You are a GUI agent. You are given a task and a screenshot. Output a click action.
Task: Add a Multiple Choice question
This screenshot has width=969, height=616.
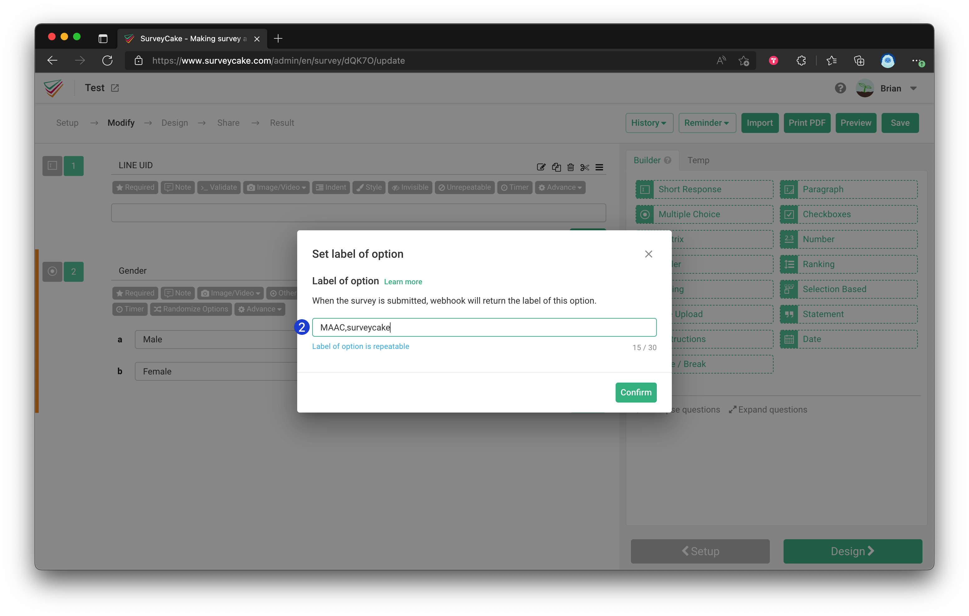(704, 214)
